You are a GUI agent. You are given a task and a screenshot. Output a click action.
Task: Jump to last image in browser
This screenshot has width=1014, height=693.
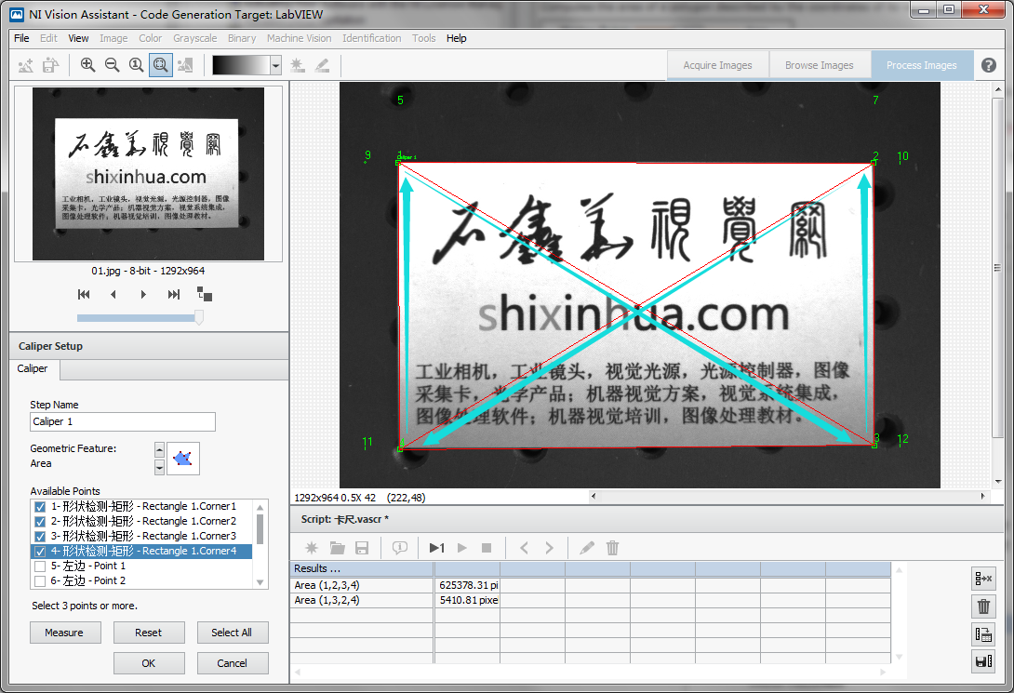coord(173,295)
